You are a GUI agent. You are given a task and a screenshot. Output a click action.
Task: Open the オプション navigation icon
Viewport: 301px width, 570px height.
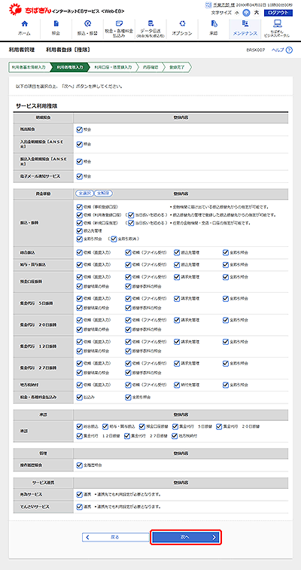coord(182,24)
